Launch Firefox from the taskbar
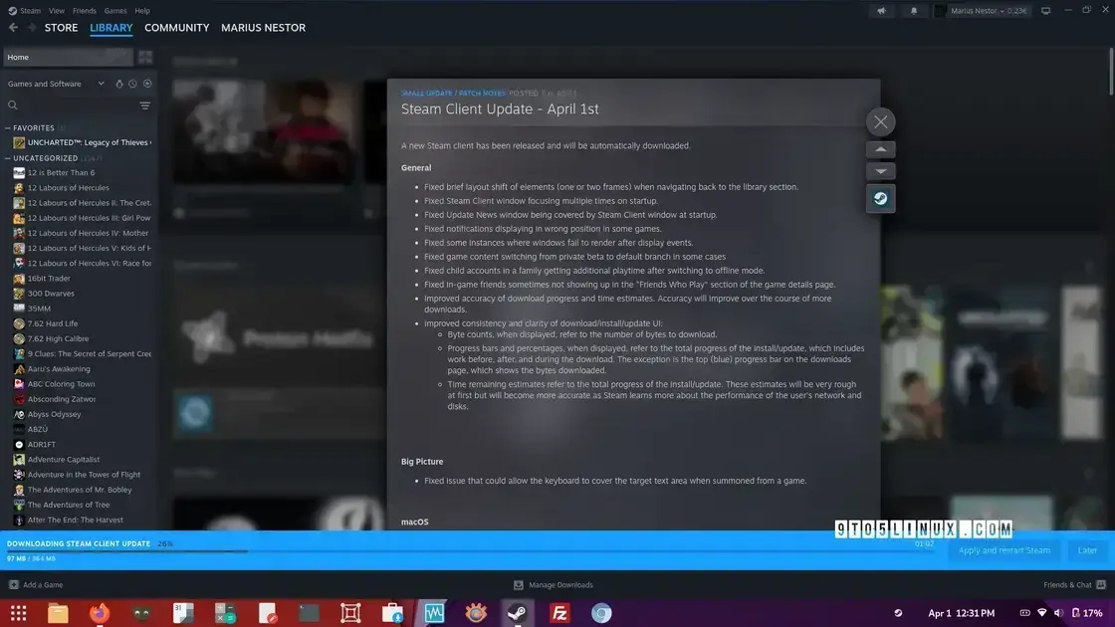Image resolution: width=1115 pixels, height=627 pixels. 100,613
